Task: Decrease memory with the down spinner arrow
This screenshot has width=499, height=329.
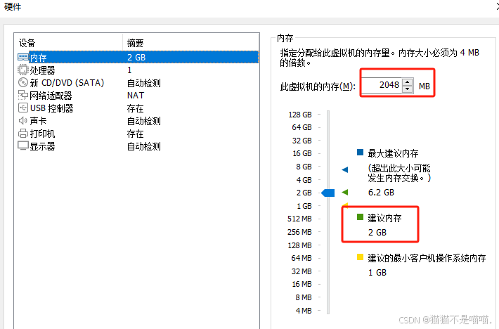Action: pyautogui.click(x=408, y=89)
